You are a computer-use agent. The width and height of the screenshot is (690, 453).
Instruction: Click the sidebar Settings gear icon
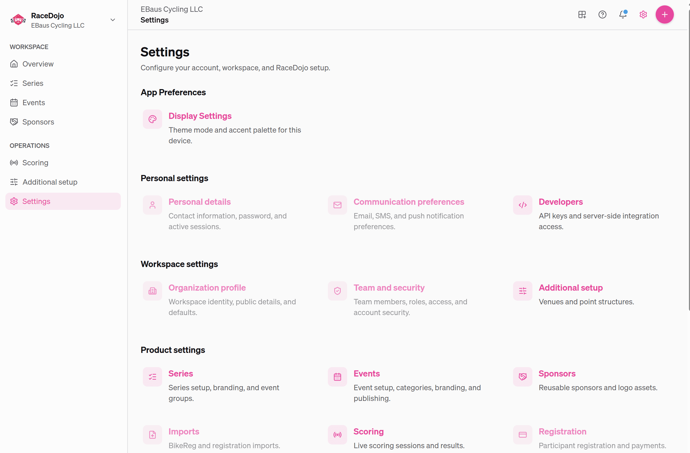[x=14, y=201]
